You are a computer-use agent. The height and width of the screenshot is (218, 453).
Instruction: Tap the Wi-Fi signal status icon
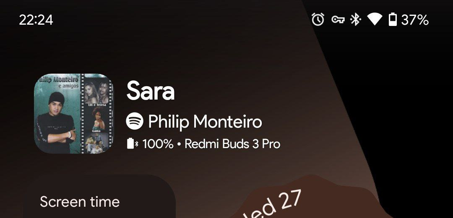(375, 20)
